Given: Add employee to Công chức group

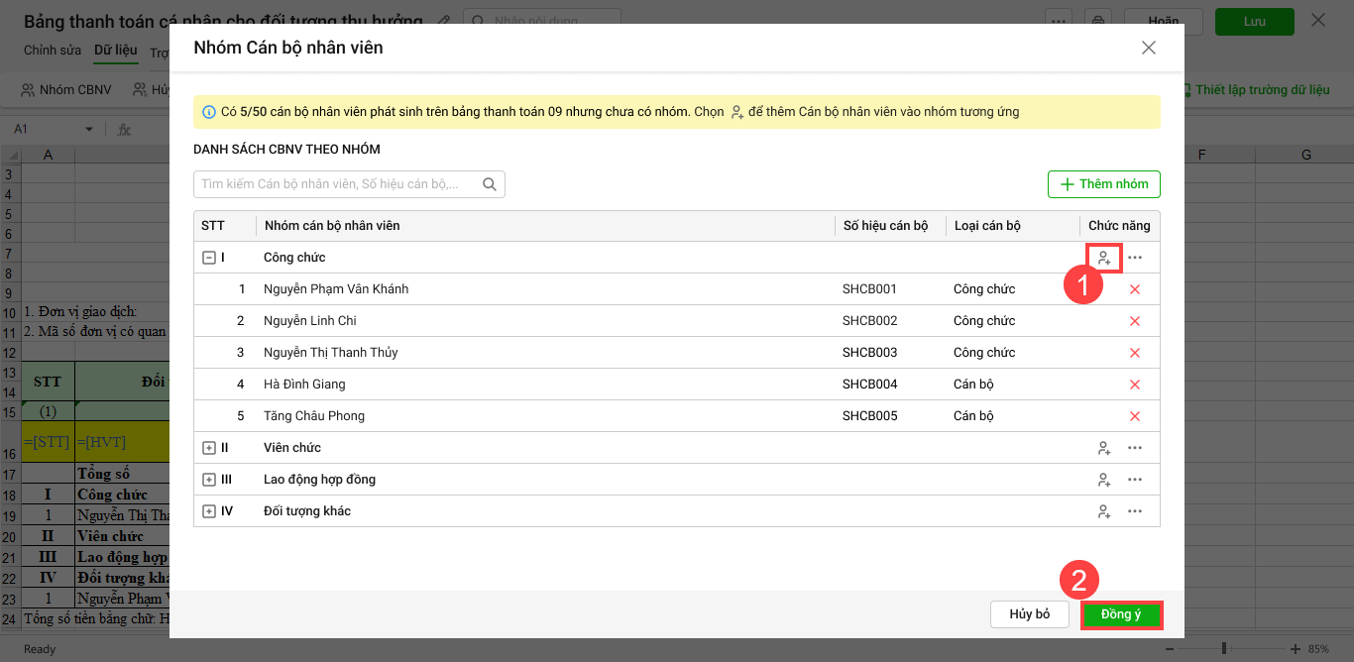Looking at the screenshot, I should click(1103, 258).
